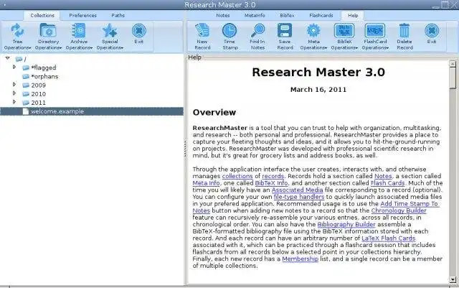This screenshot has width=459, height=288.
Task: Open Tree Operations menu icon
Action: pyautogui.click(x=17, y=30)
